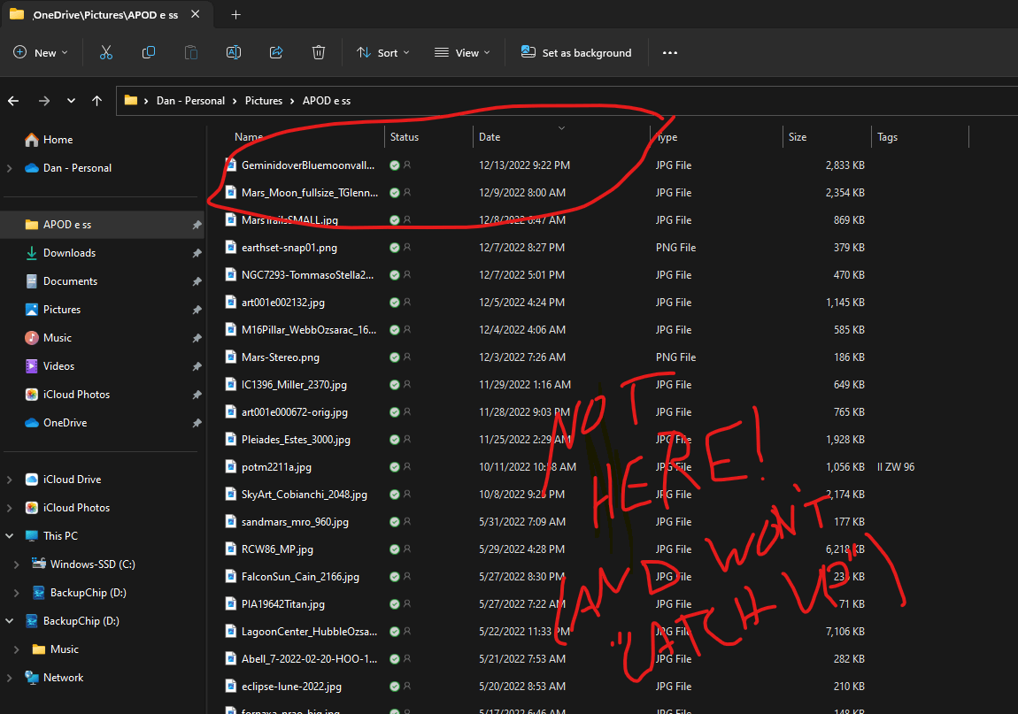Expand iCloud Drive tree node
Screen dimensions: 1018x714
coord(9,480)
